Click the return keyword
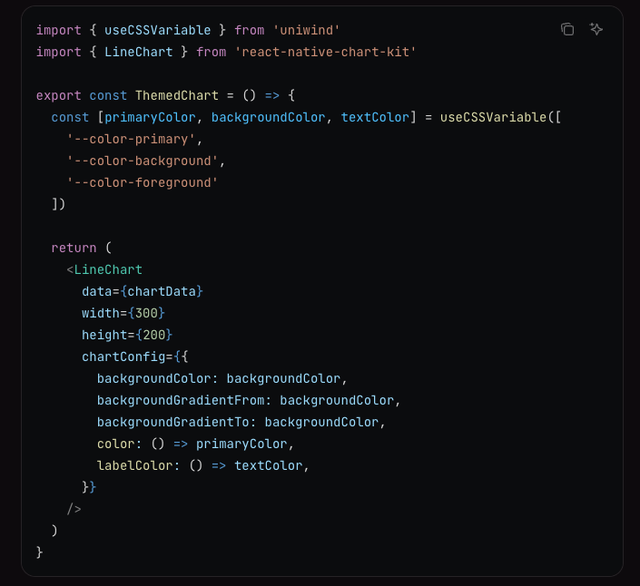This screenshot has width=640, height=586. click(74, 248)
